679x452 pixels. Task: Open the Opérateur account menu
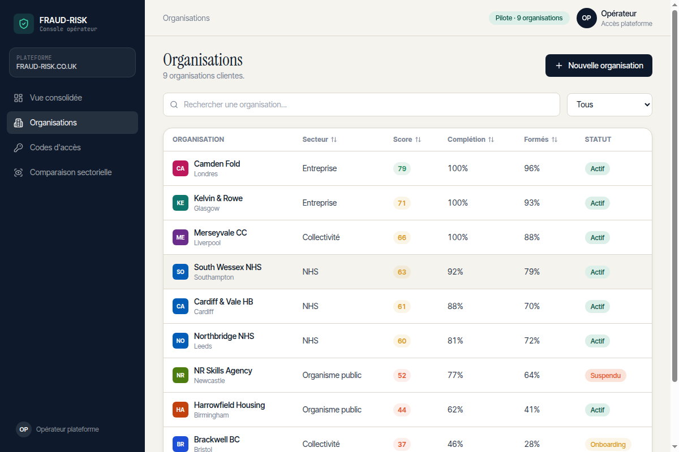614,18
